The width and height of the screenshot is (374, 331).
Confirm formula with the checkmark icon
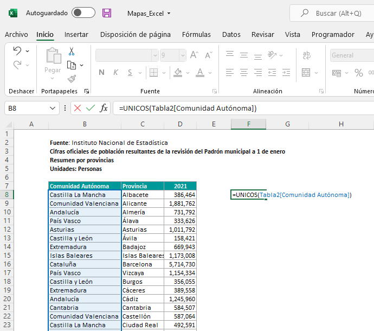coord(90,108)
